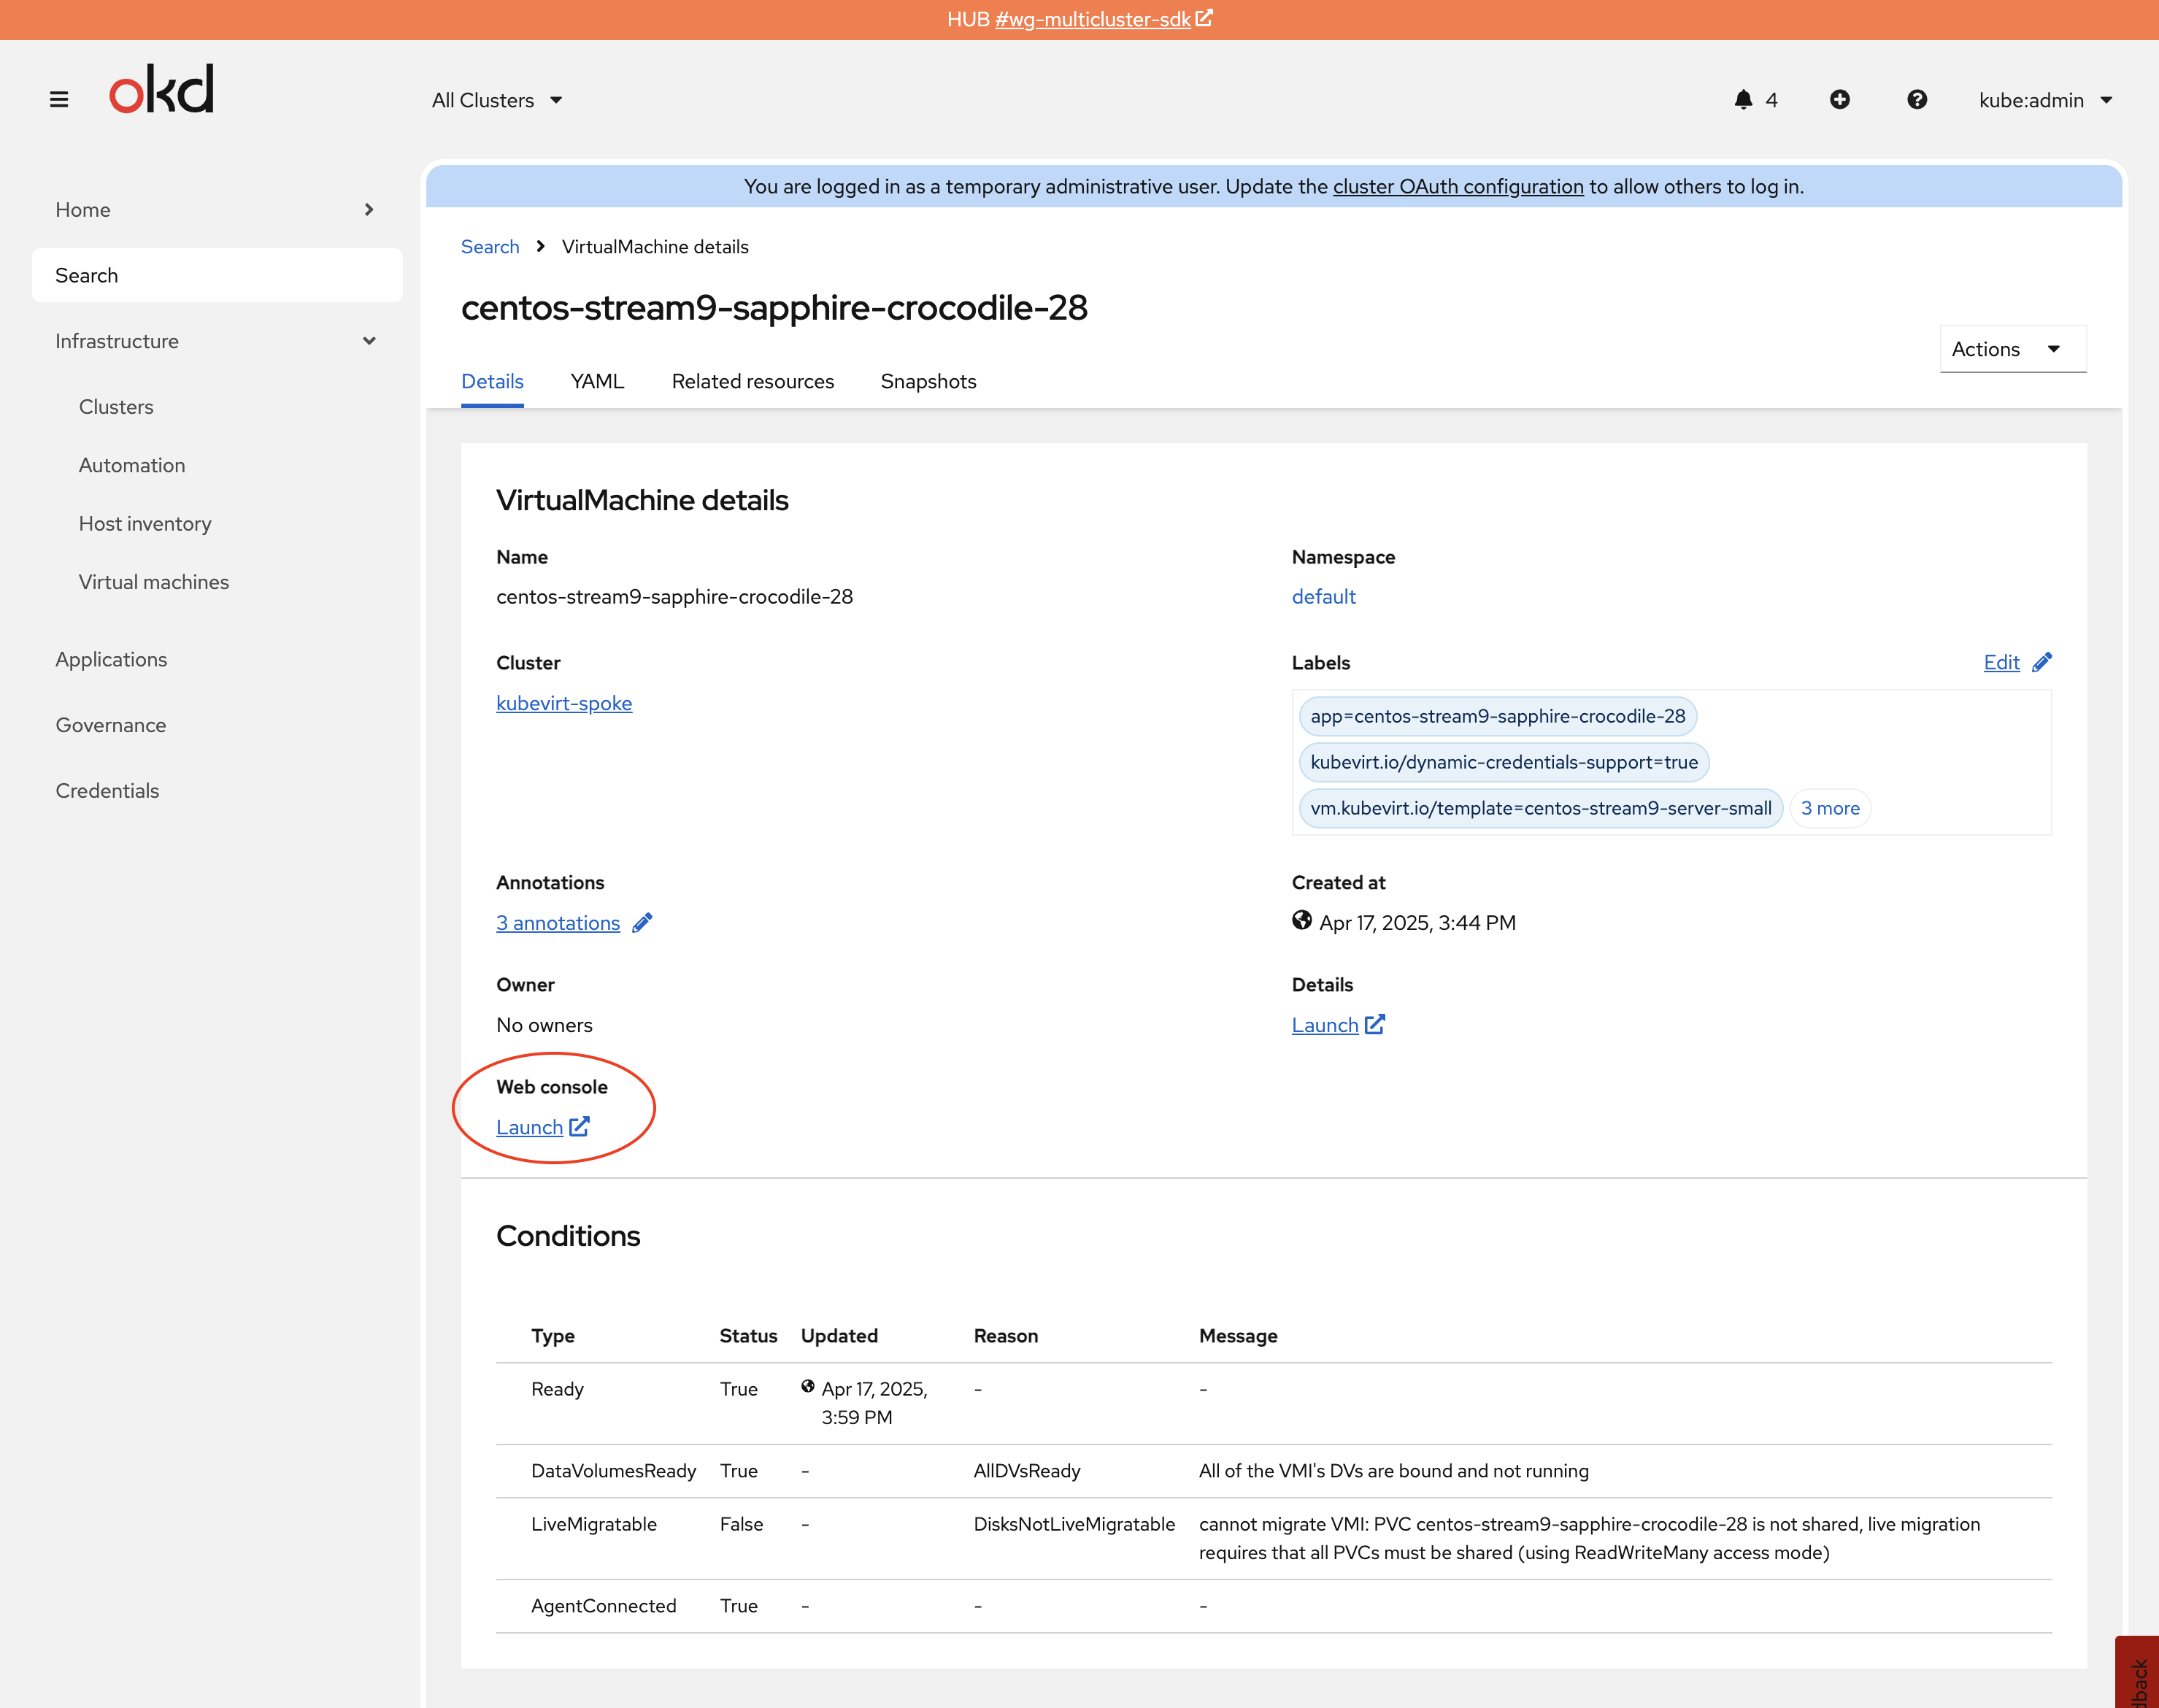Switch to the Snapshots tab
Viewport: 2159px width, 1708px height.
pyautogui.click(x=928, y=381)
